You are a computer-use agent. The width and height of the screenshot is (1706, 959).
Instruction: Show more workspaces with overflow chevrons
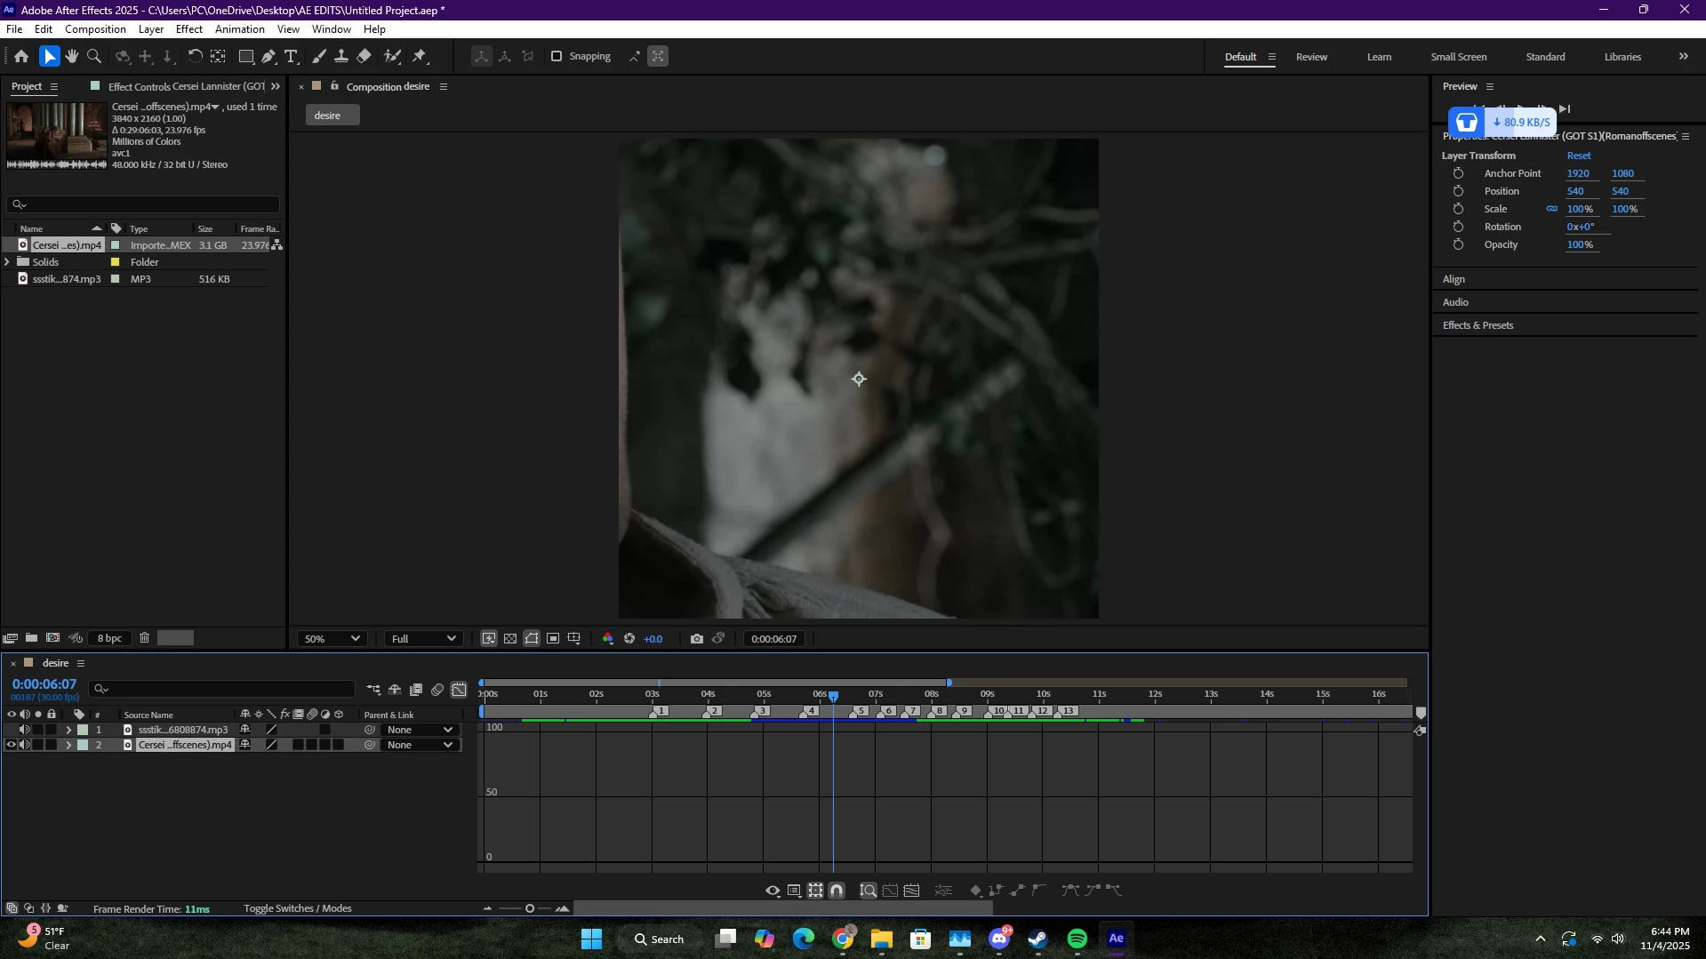tap(1684, 56)
